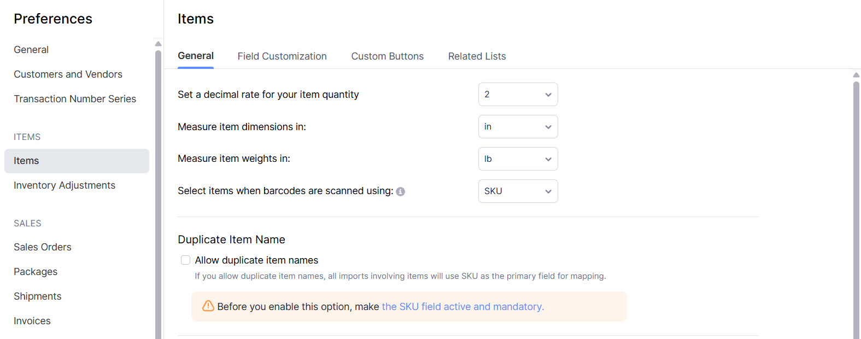
Task: Open Shipments preferences in sidebar
Action: 38,296
